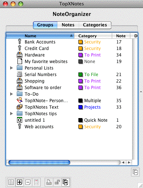Screen dimensions: 143x188
Task: Click the window resize grip corner
Action: [140, 185]
